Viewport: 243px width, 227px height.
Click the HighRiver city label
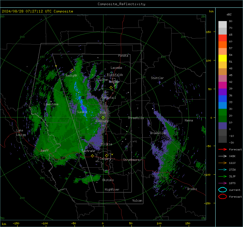(x=112, y=189)
